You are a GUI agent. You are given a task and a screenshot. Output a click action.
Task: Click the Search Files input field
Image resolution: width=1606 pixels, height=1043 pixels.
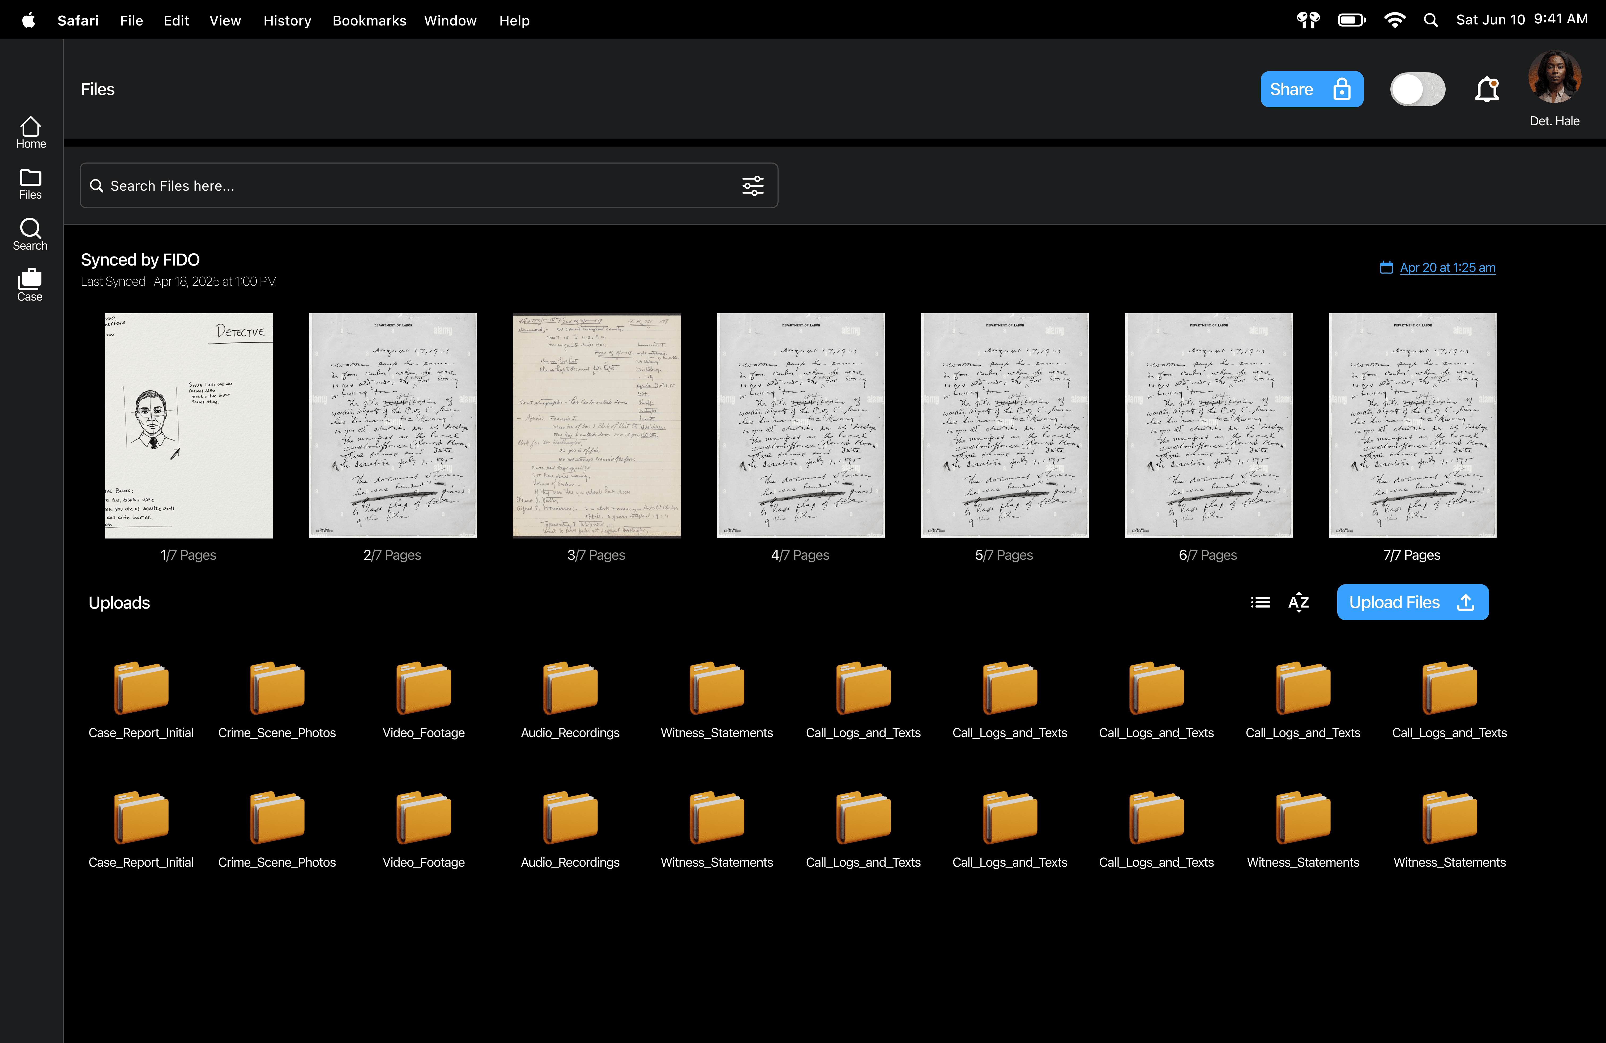click(429, 186)
